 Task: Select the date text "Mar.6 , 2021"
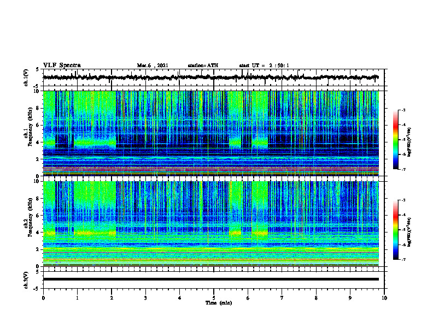[153, 65]
